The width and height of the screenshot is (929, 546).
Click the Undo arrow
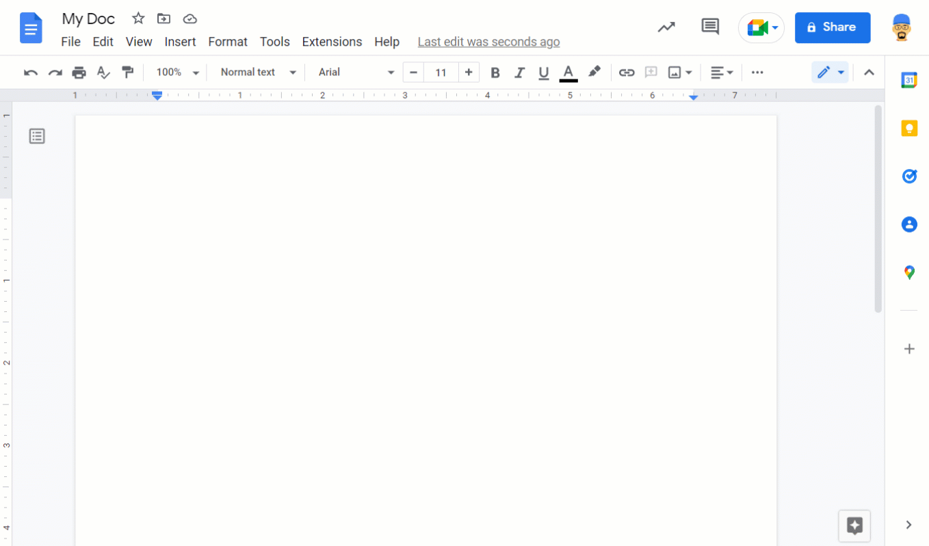[31, 73]
